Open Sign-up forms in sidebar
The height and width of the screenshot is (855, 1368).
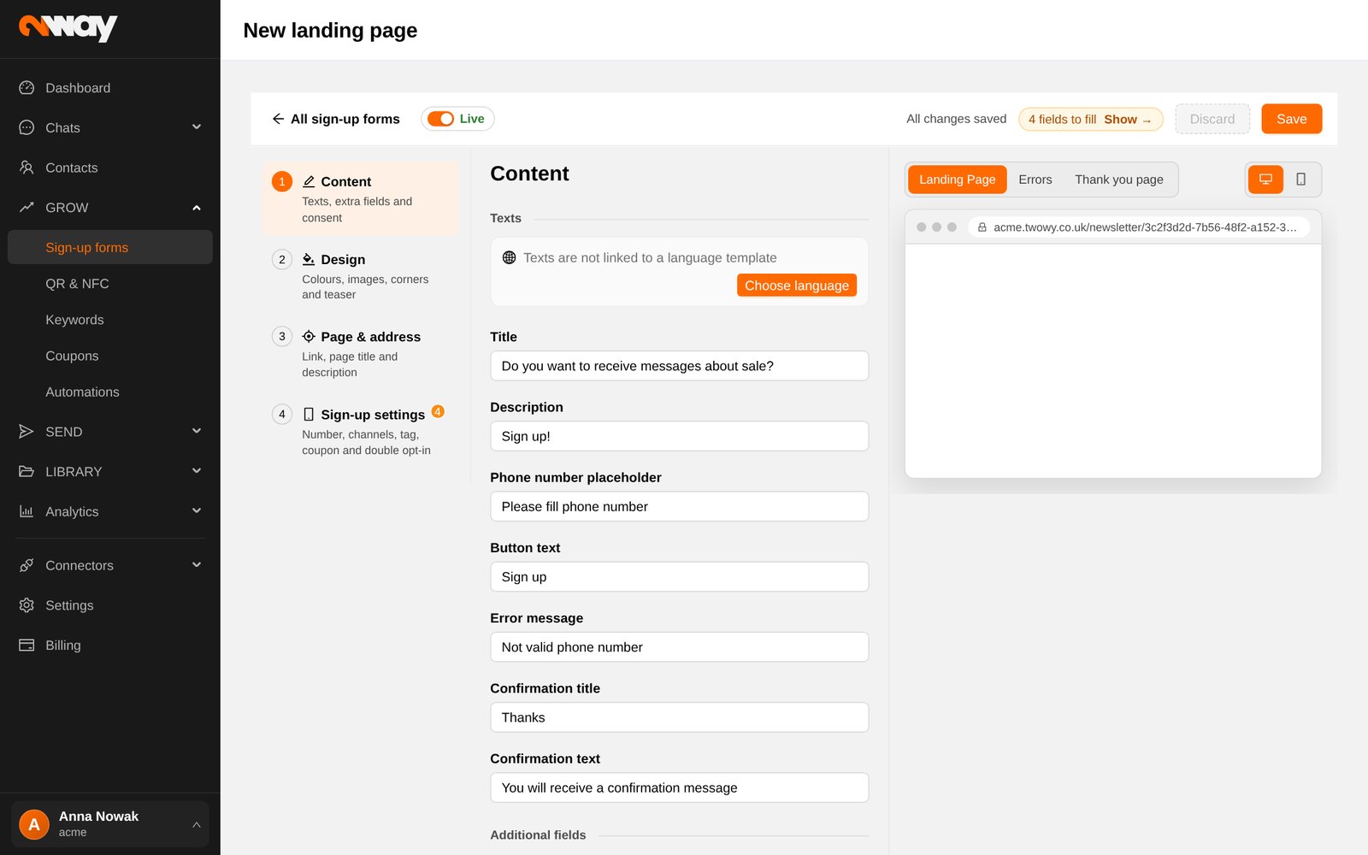click(x=109, y=247)
